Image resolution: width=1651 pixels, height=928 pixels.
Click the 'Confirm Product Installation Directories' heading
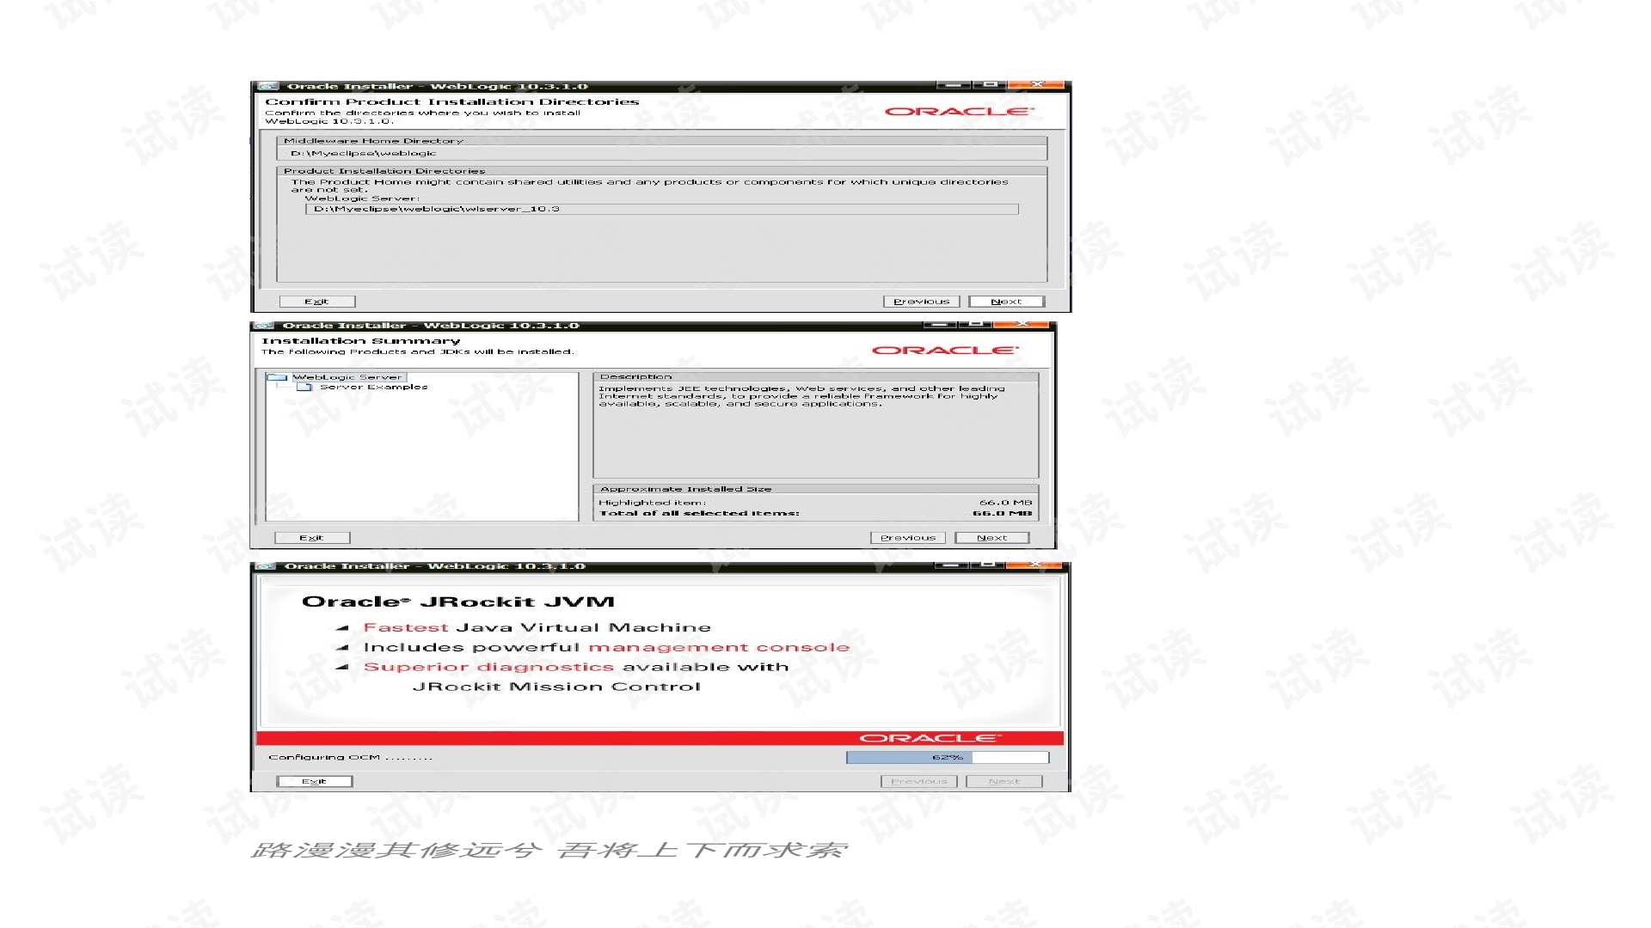tap(451, 101)
